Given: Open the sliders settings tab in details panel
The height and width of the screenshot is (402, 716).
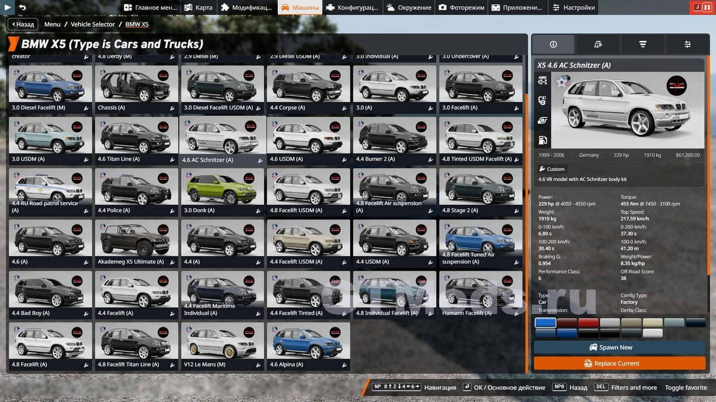Looking at the screenshot, I should (687, 44).
